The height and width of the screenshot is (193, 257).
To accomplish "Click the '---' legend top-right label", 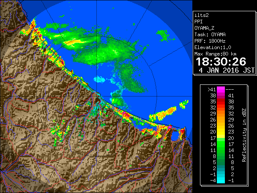I will click(x=230, y=90).
